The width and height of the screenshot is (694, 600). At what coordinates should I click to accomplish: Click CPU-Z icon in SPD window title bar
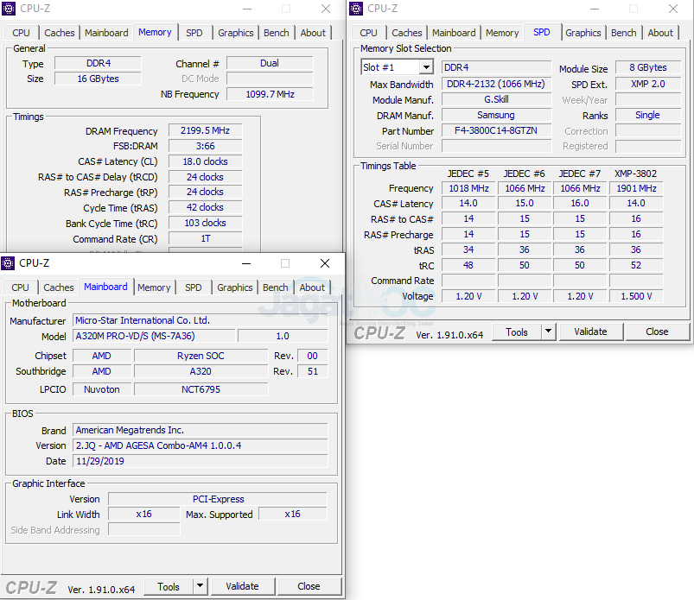click(357, 9)
